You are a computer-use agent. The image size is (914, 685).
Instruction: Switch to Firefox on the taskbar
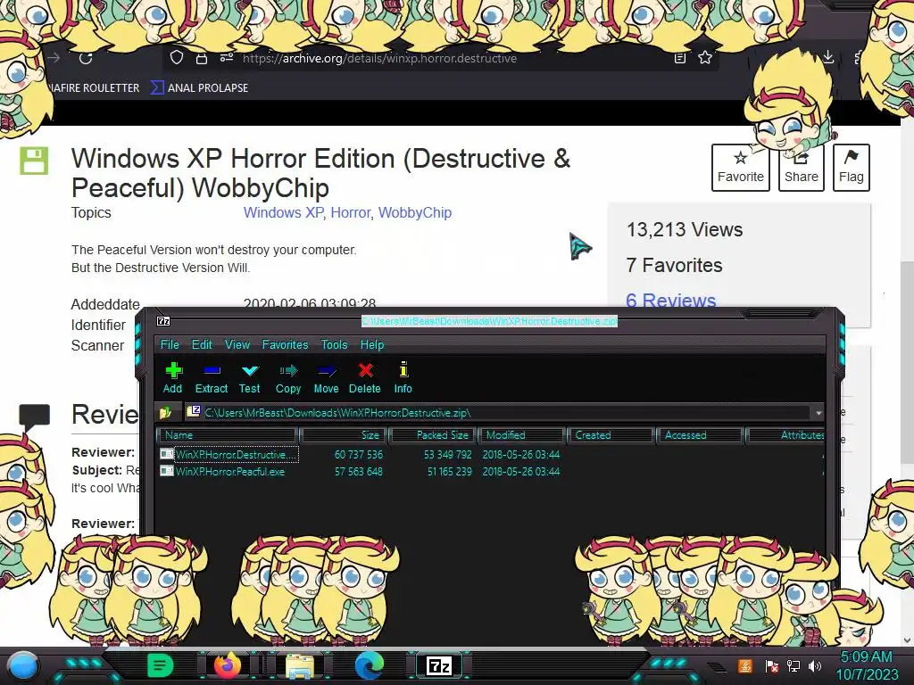pyautogui.click(x=228, y=665)
